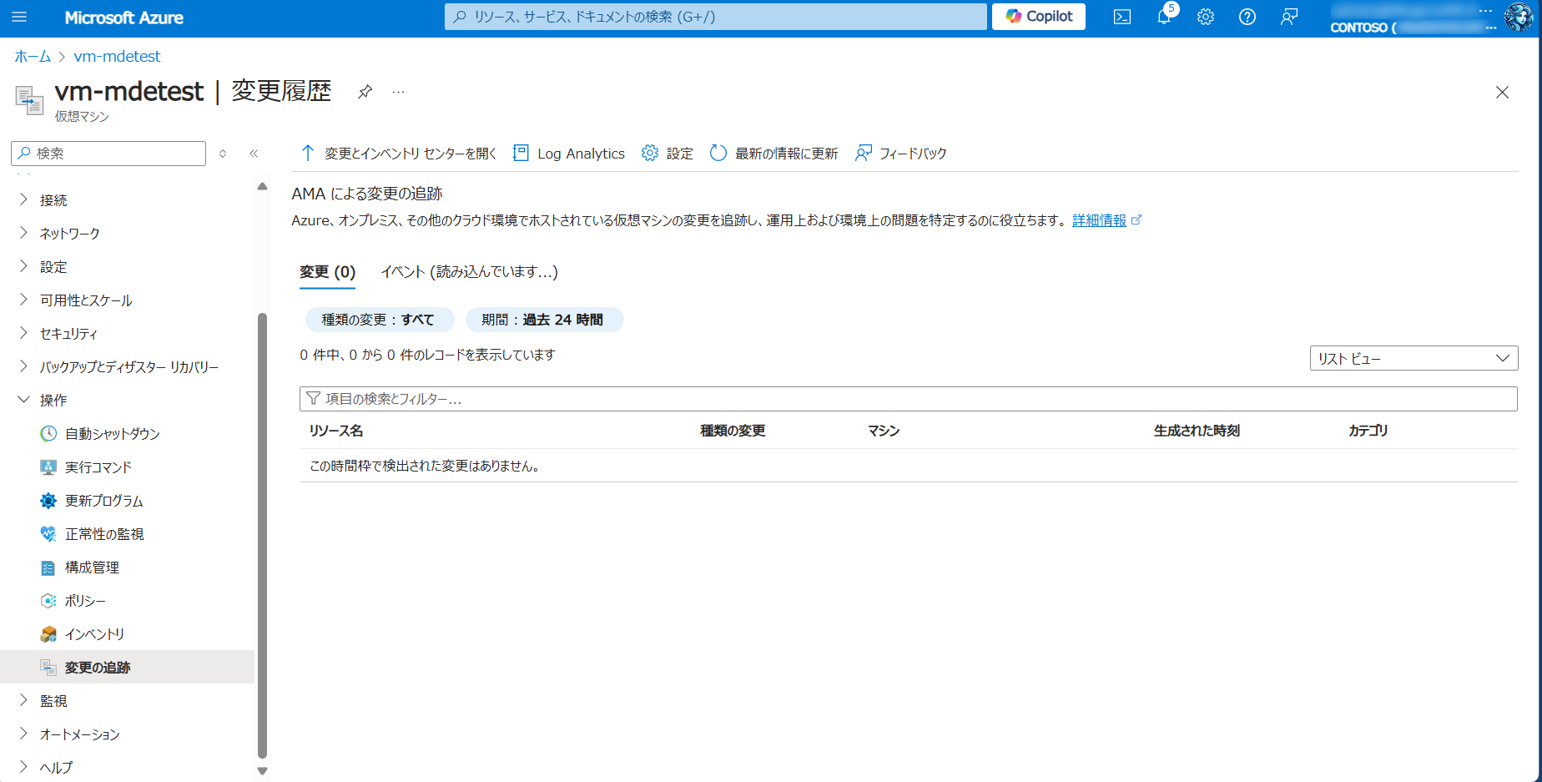The image size is (1542, 782).
Task: Open the リスト ビュー dropdown
Action: pos(1413,358)
